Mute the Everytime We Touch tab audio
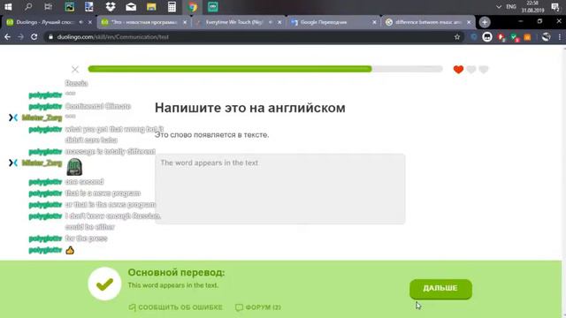 [271, 22]
